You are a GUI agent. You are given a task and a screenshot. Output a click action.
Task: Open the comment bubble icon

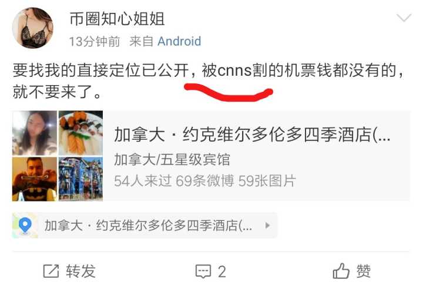[x=203, y=271]
